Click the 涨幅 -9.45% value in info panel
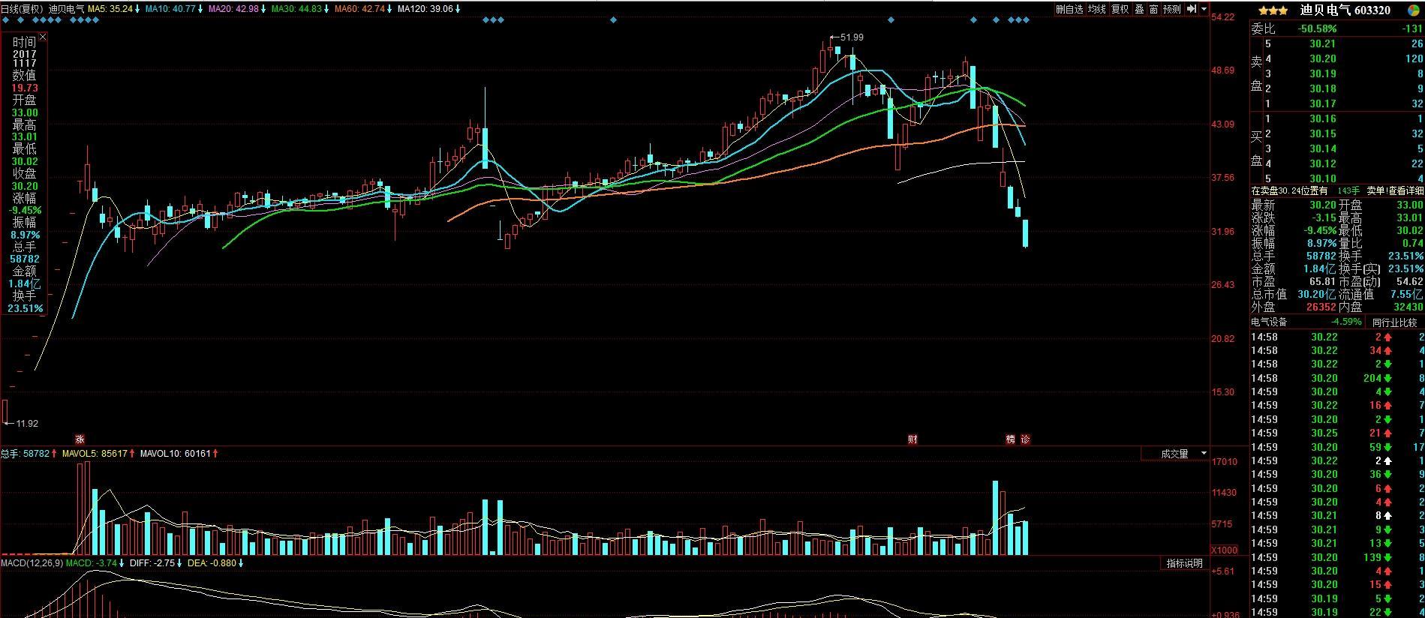The image size is (1425, 618). [25, 210]
